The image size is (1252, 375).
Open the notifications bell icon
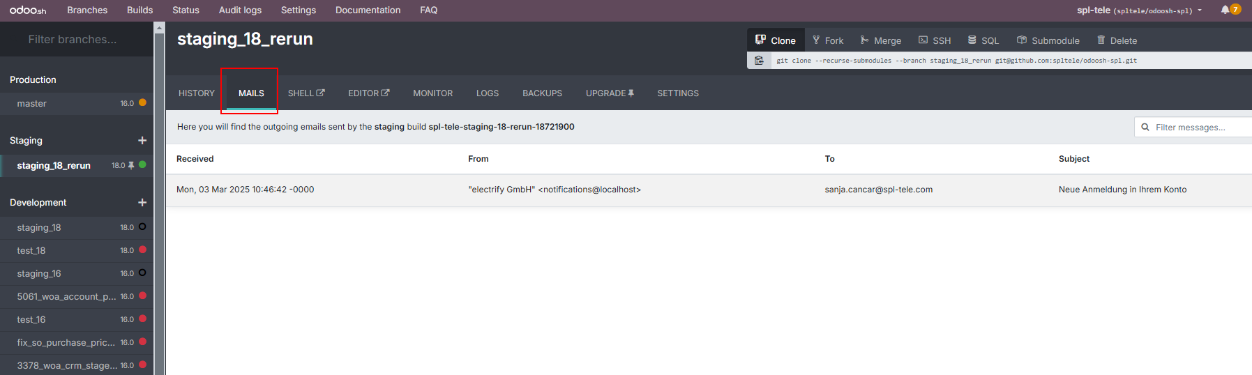[1225, 10]
